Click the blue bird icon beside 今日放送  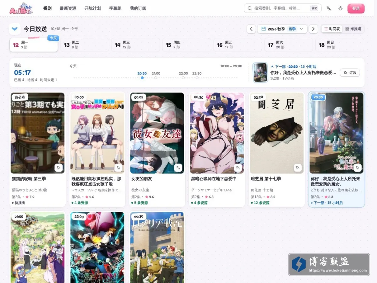point(15,29)
